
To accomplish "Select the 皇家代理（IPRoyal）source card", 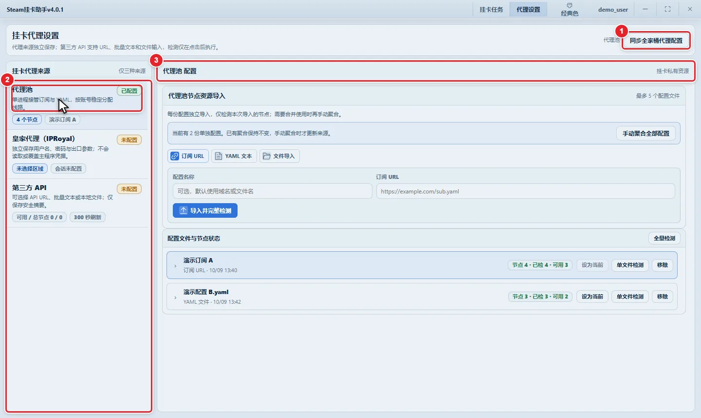I will (x=77, y=154).
